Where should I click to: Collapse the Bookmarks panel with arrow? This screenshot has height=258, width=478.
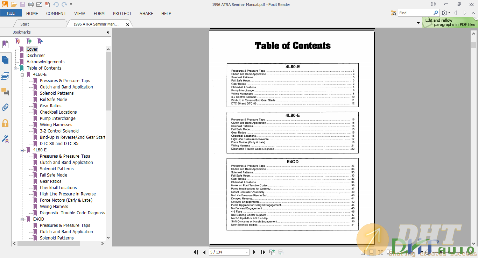(108, 33)
